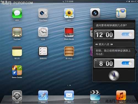Open the Photos sunflower app
Image resolution: width=138 pixels, height=104 pixels.
pos(69,13)
